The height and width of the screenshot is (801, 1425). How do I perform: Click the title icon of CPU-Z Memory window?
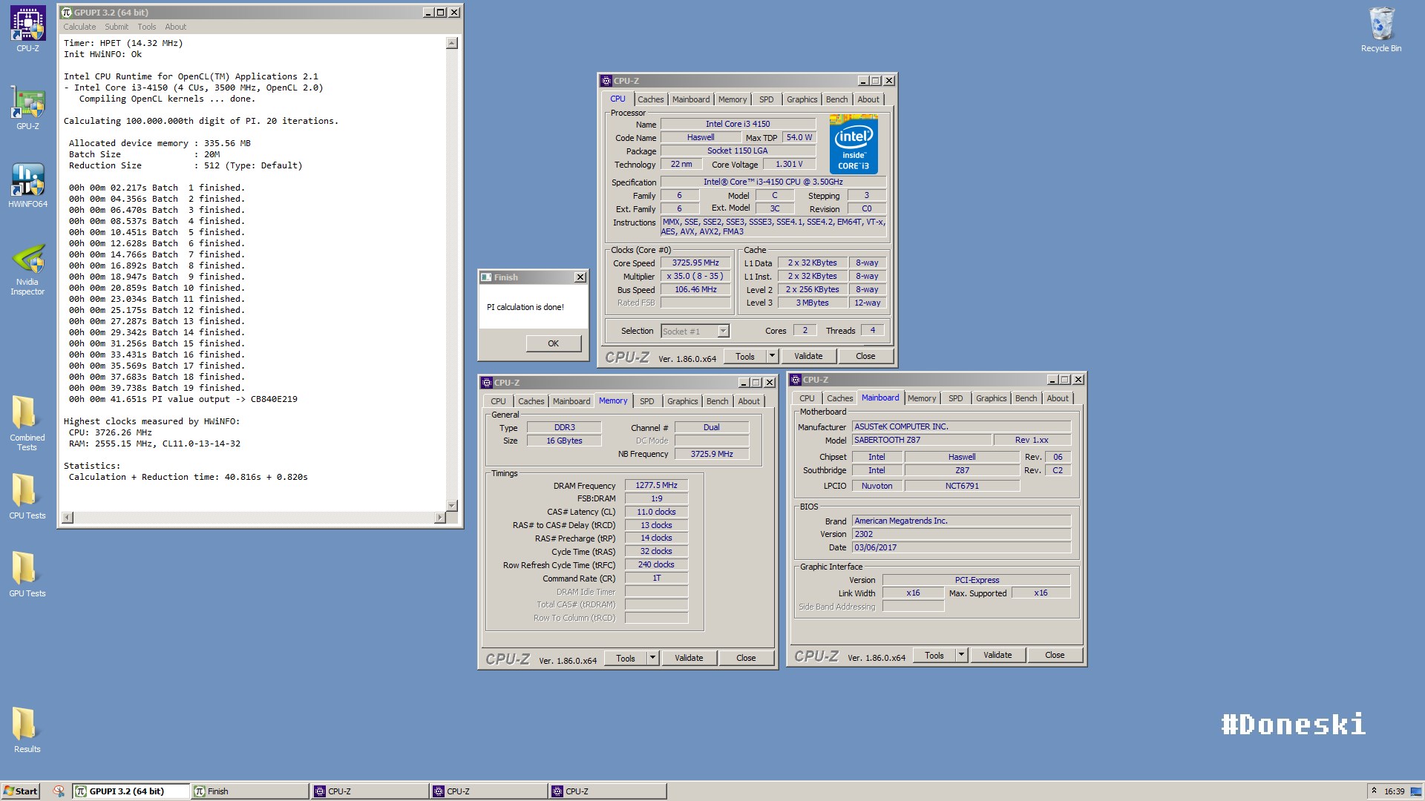tap(487, 383)
